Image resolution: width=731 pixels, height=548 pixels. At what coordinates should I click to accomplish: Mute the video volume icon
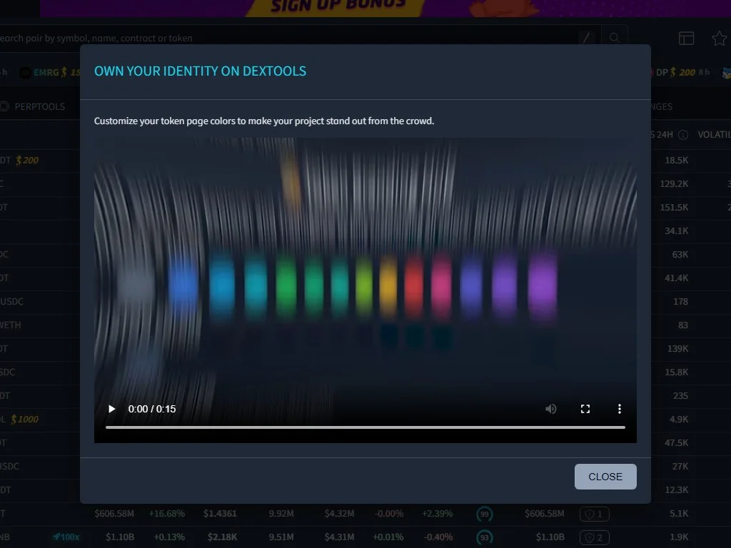coord(550,409)
